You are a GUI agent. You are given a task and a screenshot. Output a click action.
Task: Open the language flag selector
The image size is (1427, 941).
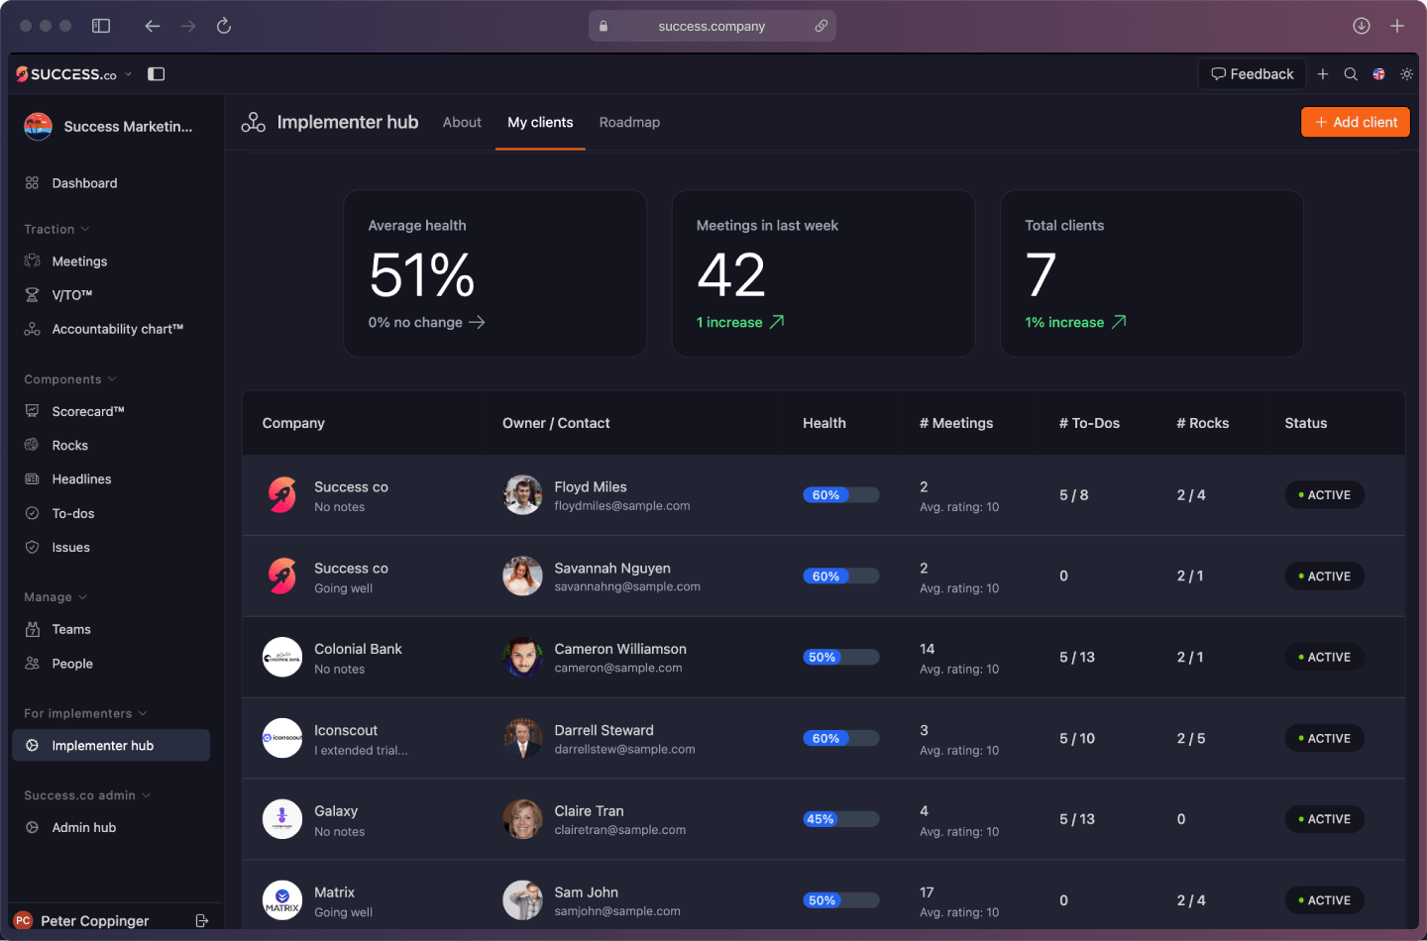pos(1378,74)
